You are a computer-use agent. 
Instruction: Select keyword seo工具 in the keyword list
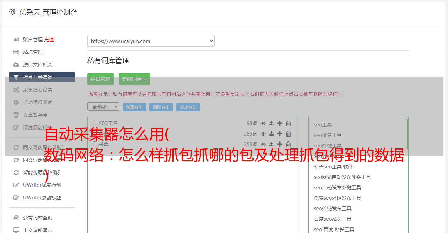click(x=323, y=125)
